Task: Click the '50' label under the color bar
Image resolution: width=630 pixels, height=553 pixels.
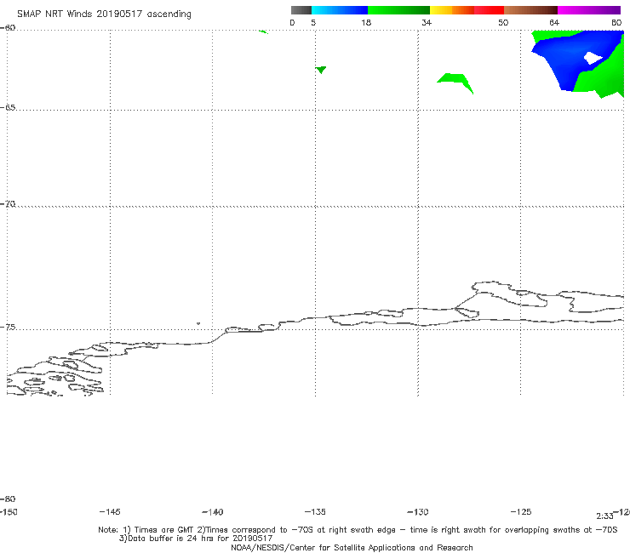Action: click(503, 22)
